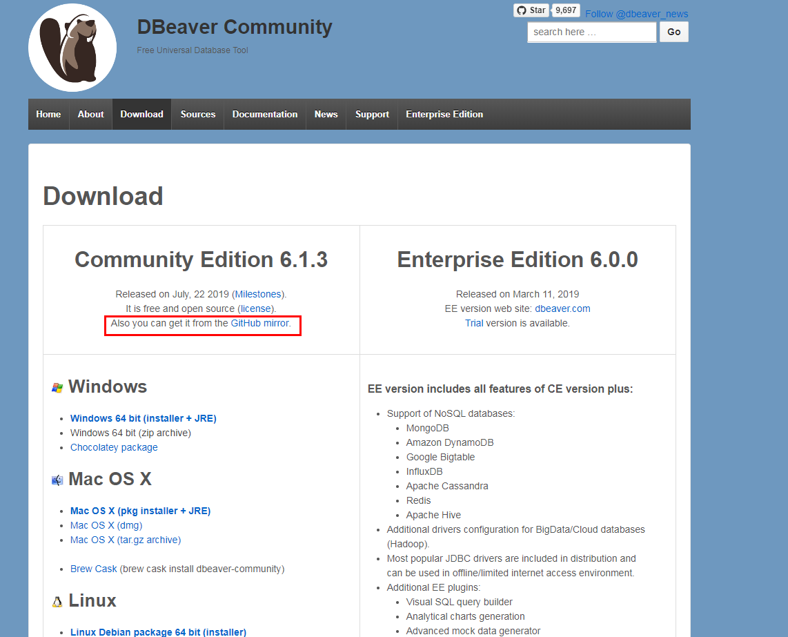Screen dimensions: 788x637
Task: Click the DBeaver beaver logo
Action: (72, 48)
